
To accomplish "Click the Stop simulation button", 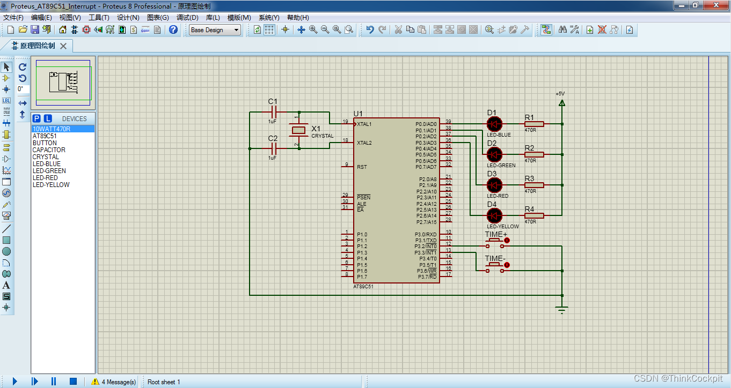I will tap(73, 382).
